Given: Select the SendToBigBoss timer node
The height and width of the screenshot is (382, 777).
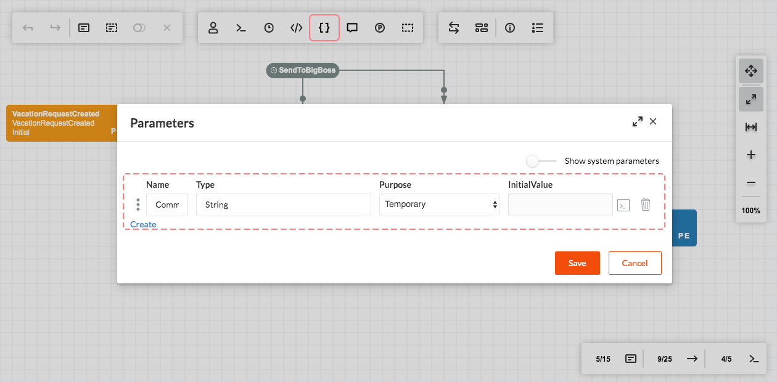Looking at the screenshot, I should pos(303,70).
